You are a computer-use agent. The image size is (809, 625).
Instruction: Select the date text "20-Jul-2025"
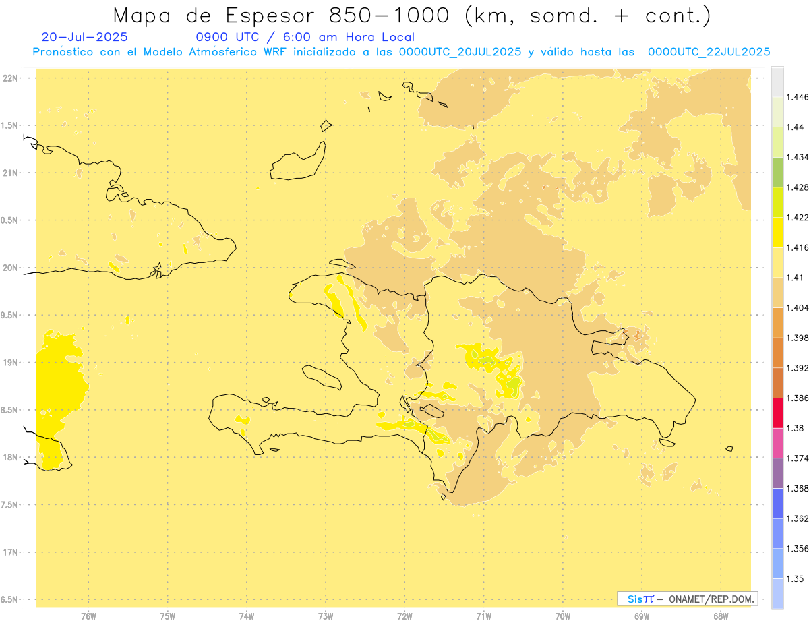(x=84, y=37)
